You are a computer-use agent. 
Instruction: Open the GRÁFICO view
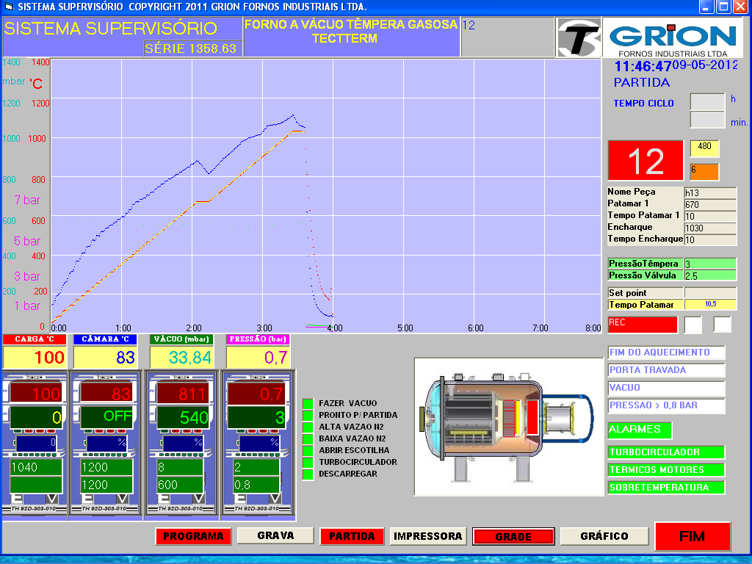(x=604, y=536)
